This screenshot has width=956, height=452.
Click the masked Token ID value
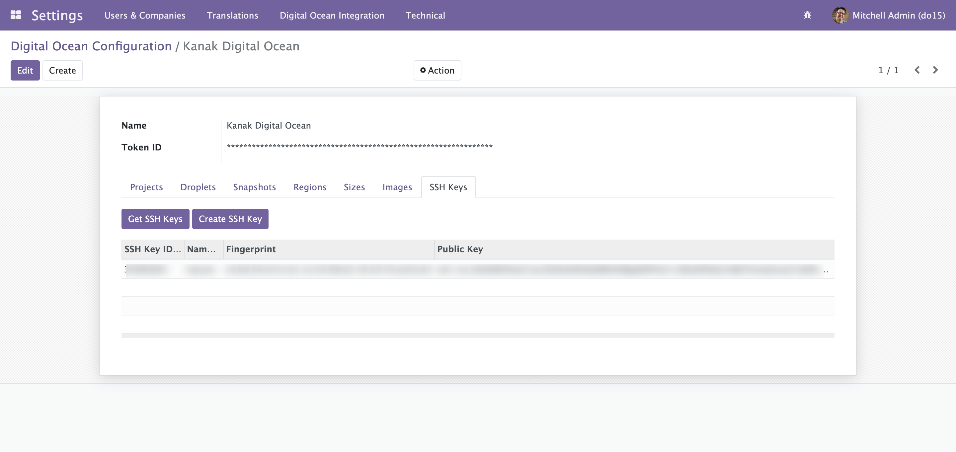pos(359,146)
